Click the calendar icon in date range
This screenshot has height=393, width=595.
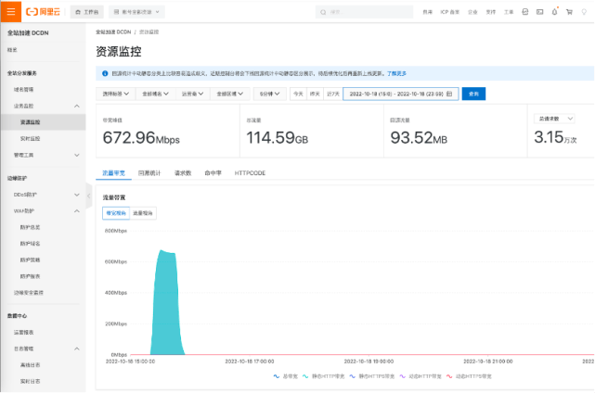(449, 94)
